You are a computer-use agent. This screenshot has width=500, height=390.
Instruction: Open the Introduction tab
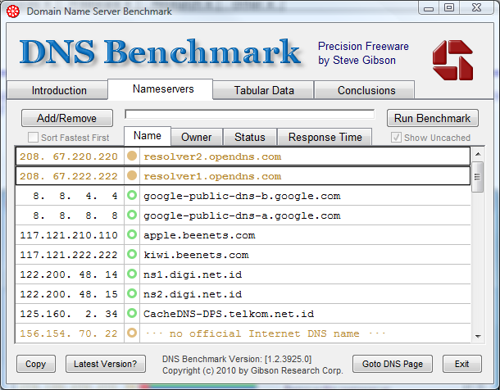pyautogui.click(x=57, y=90)
